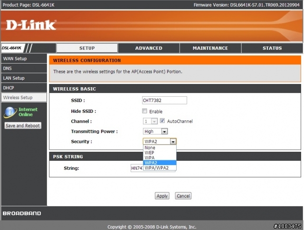Viewport: 304px width, 230px height.
Task: Open the STATUS tab
Action: 272,48
